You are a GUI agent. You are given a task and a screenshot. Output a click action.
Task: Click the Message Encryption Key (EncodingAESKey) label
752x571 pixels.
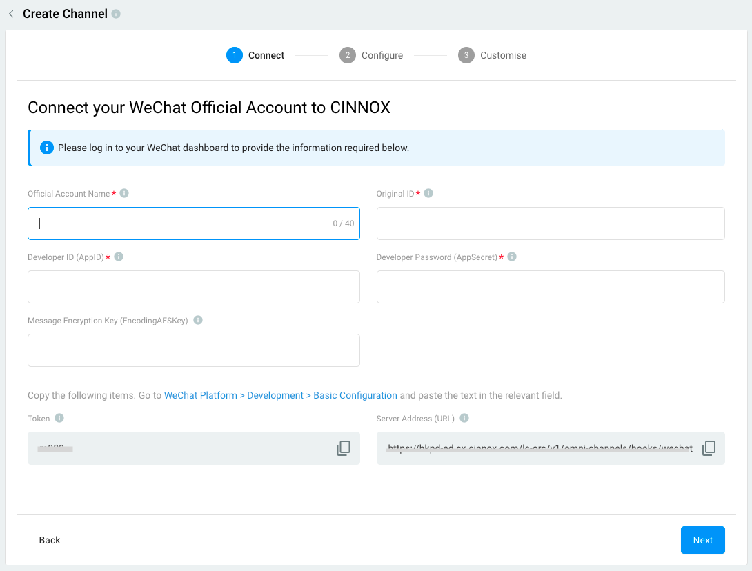(108, 320)
